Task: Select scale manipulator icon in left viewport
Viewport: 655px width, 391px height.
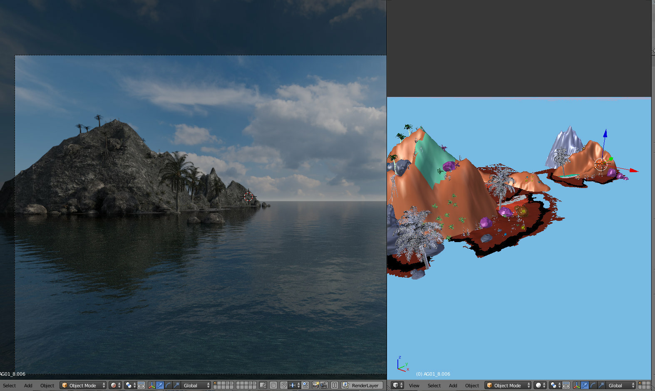Action: (176, 386)
